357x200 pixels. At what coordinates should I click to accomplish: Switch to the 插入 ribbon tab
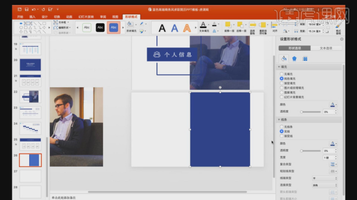tap(32, 17)
